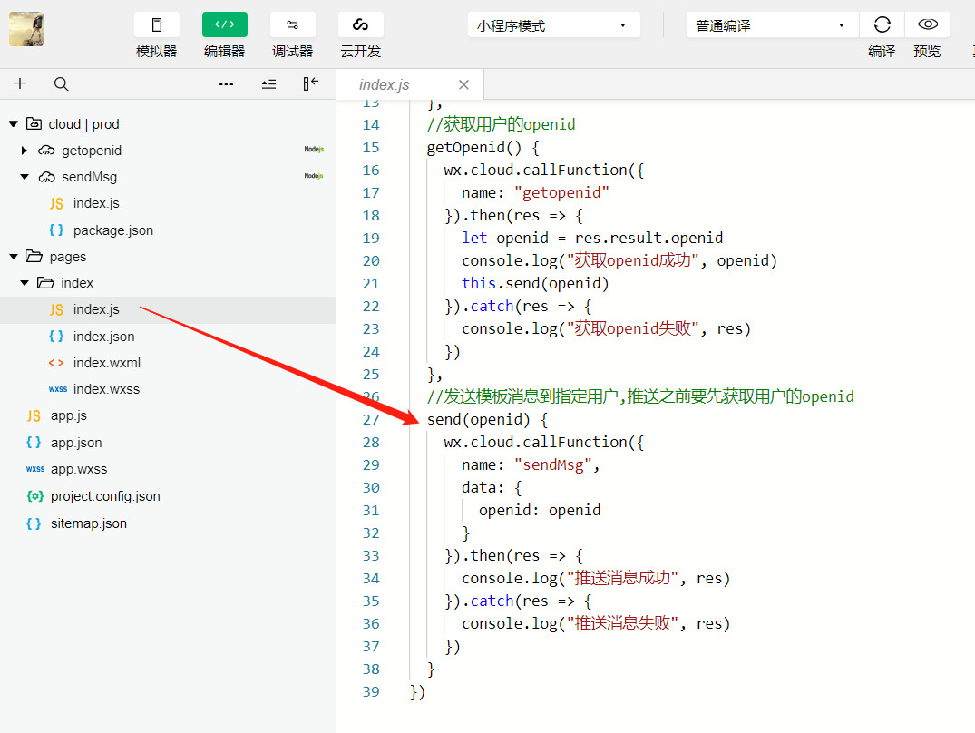Toggle the editor (编辑器) panel
Viewport: 975px width, 733px height.
coord(224,24)
